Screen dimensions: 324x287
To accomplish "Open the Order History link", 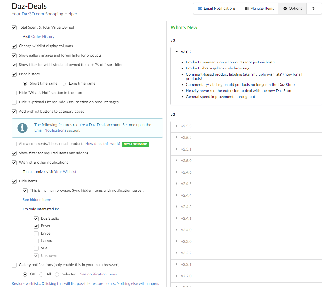I will pos(43,37).
